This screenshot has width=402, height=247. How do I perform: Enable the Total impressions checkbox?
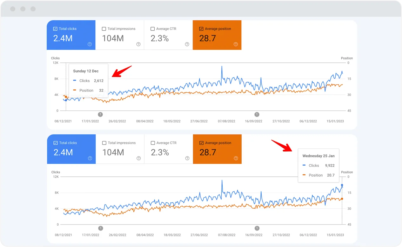(104, 28)
